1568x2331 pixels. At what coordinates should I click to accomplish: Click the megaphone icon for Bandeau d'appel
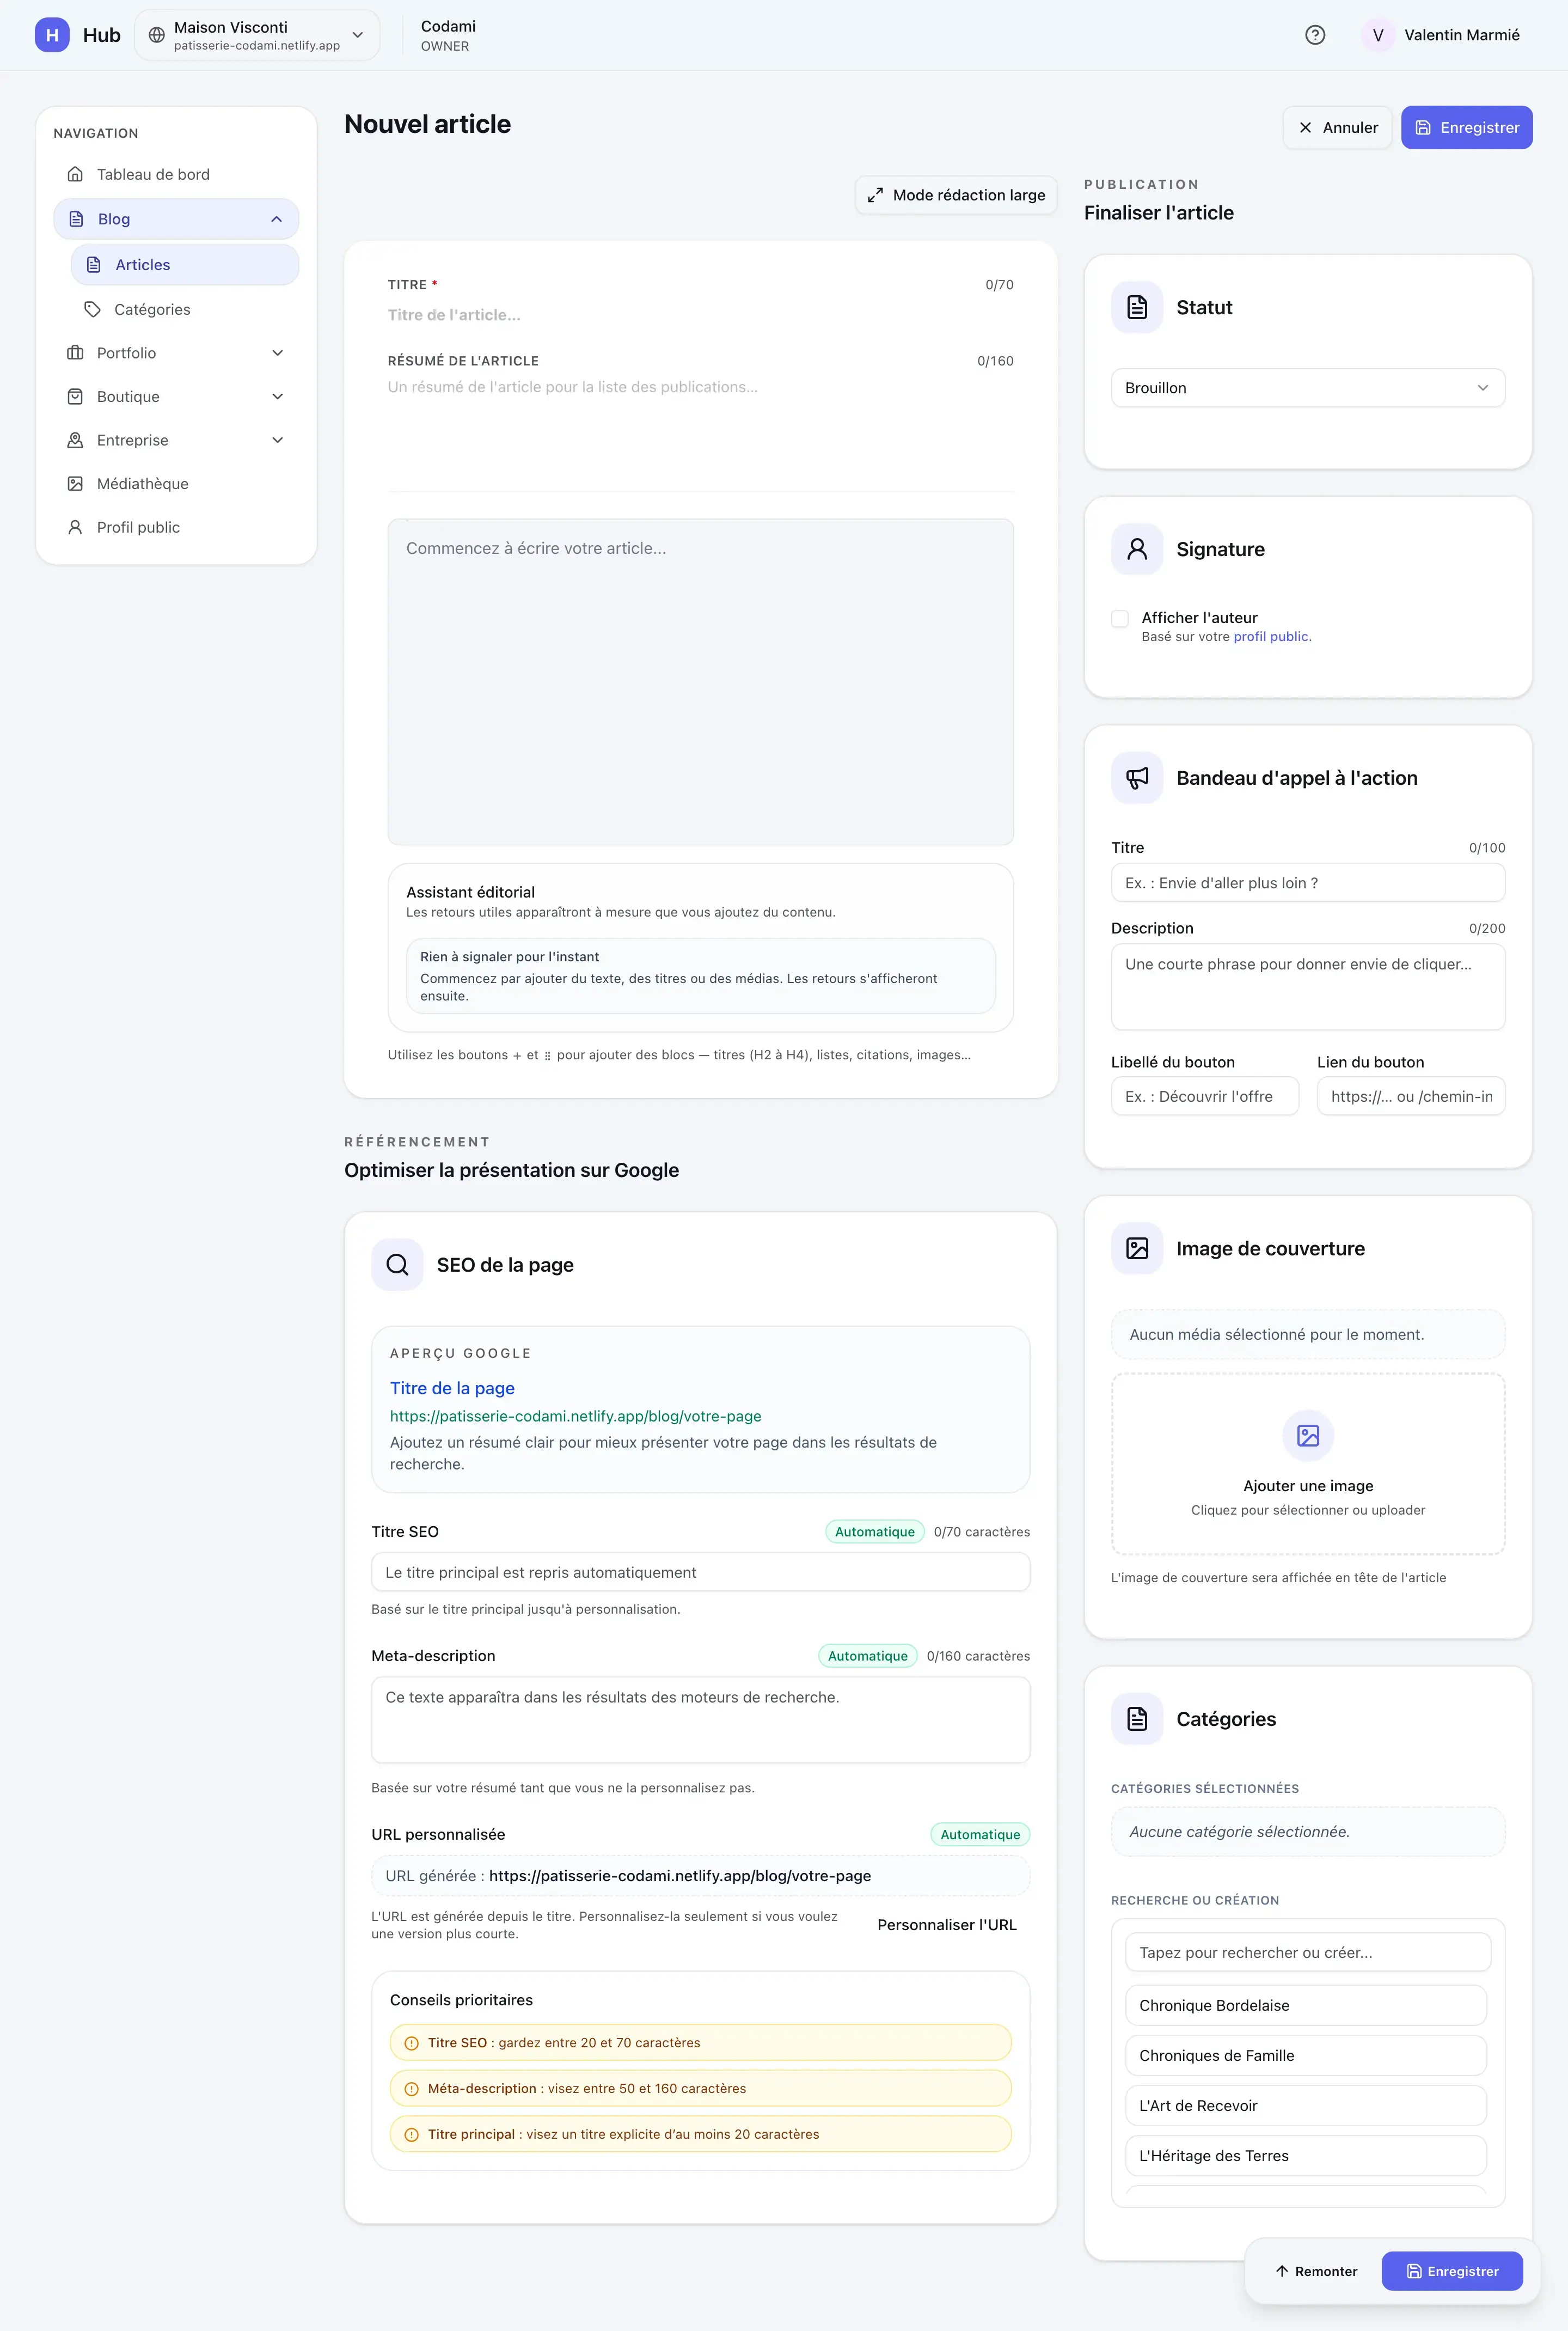pos(1137,778)
